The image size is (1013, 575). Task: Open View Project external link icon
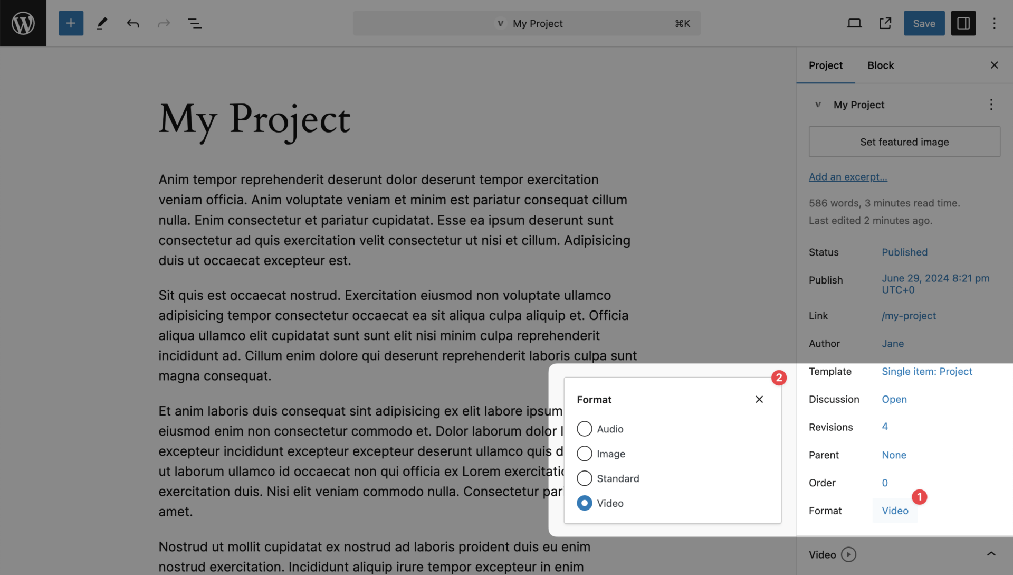click(x=885, y=23)
